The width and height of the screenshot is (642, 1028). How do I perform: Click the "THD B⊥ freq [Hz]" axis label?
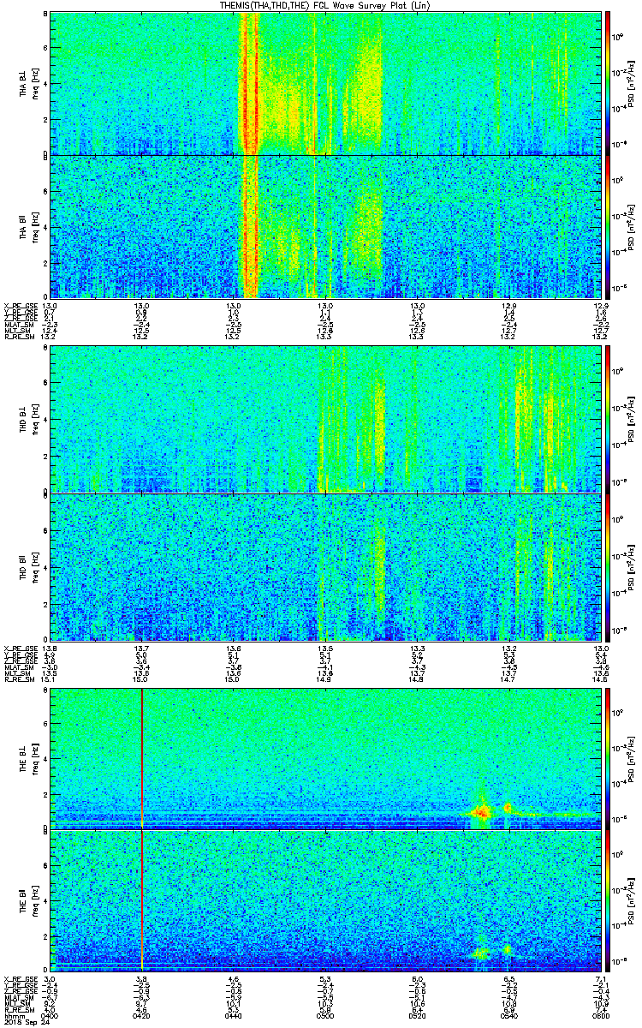click(x=27, y=421)
